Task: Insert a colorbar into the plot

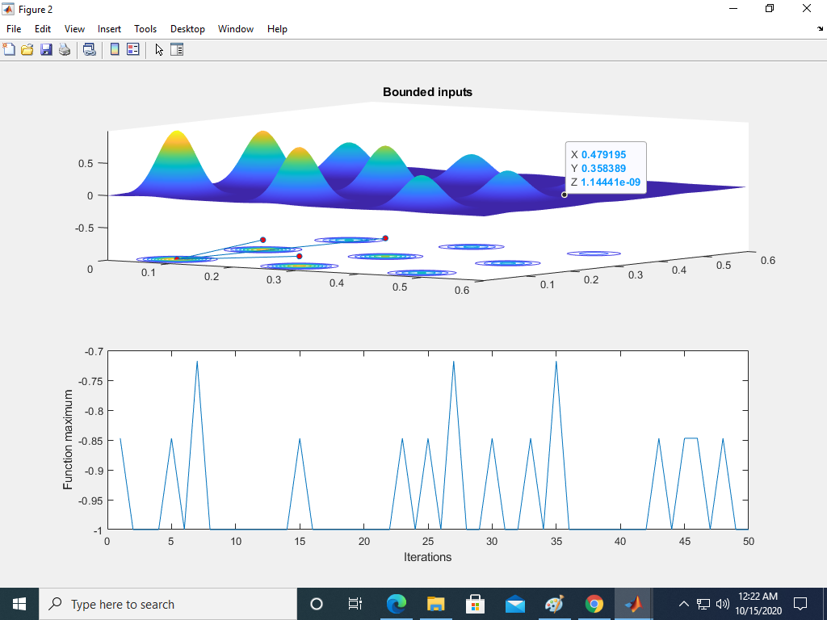Action: pos(115,48)
